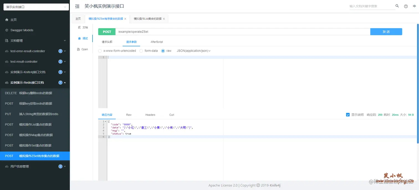Open the 请求头部 tab

tap(107, 42)
